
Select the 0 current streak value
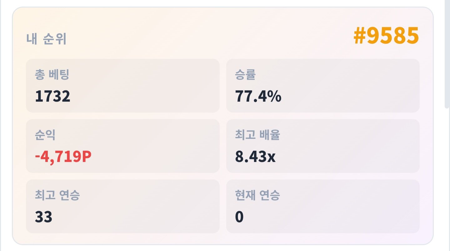239,217
